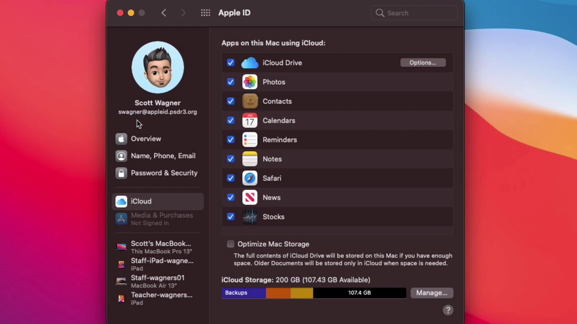Enable Optimize Mac Storage checkbox

[231, 244]
